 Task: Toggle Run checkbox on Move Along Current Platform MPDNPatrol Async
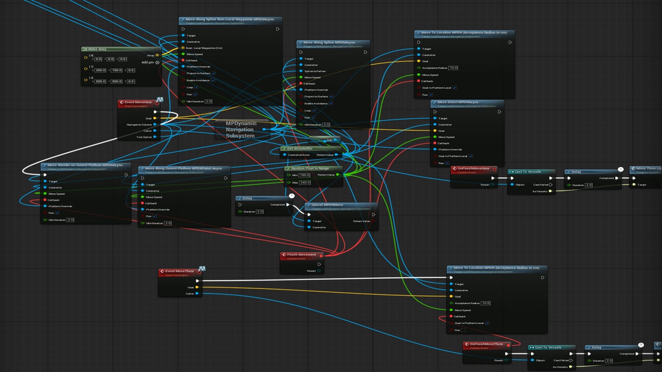coord(155,216)
